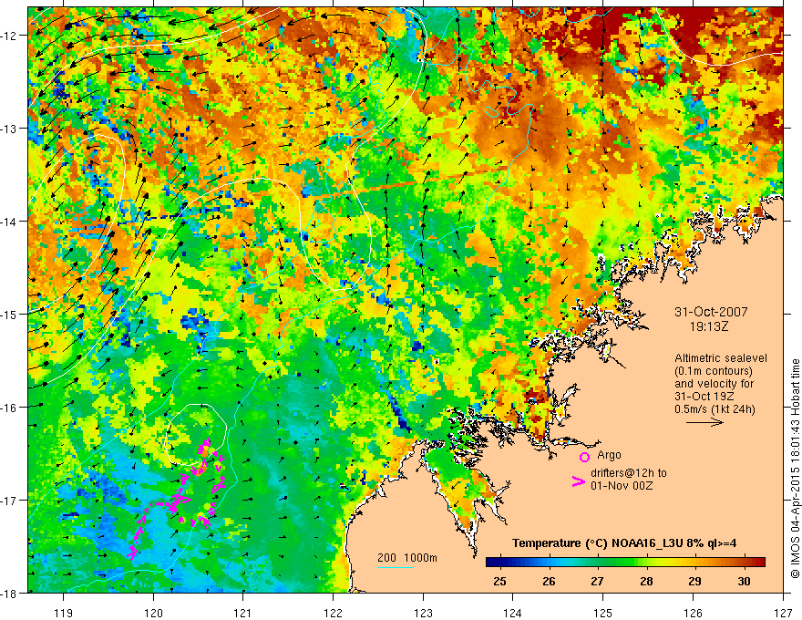Click the '19:13Z' time text

pyautogui.click(x=709, y=326)
